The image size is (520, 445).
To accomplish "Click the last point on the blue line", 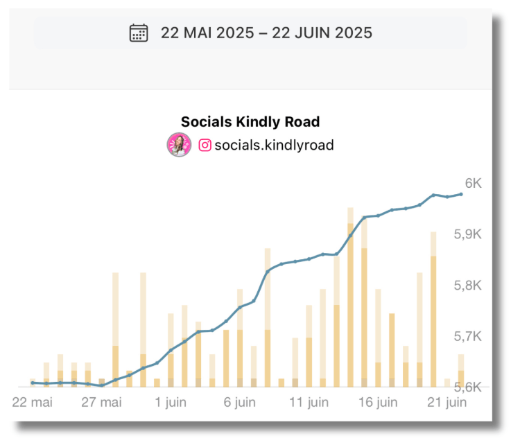I will click(461, 194).
